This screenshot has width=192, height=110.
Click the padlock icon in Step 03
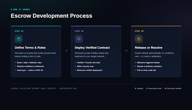tap(139, 39)
